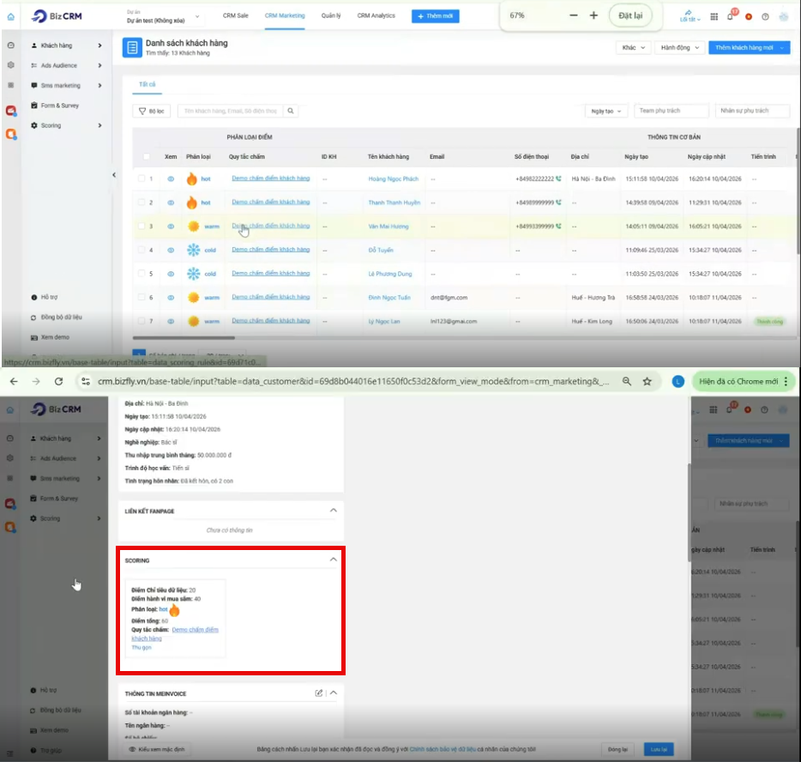Collapse the sidebar with the arrow handle
Image resolution: width=801 pixels, height=762 pixels.
coord(114,175)
